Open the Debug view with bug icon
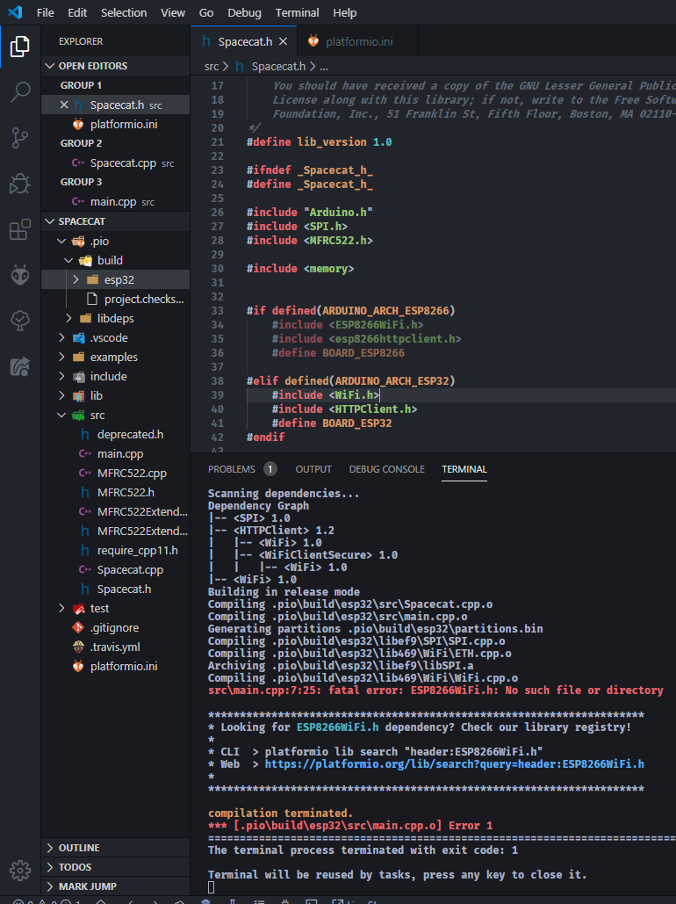The image size is (676, 904). pos(19,184)
